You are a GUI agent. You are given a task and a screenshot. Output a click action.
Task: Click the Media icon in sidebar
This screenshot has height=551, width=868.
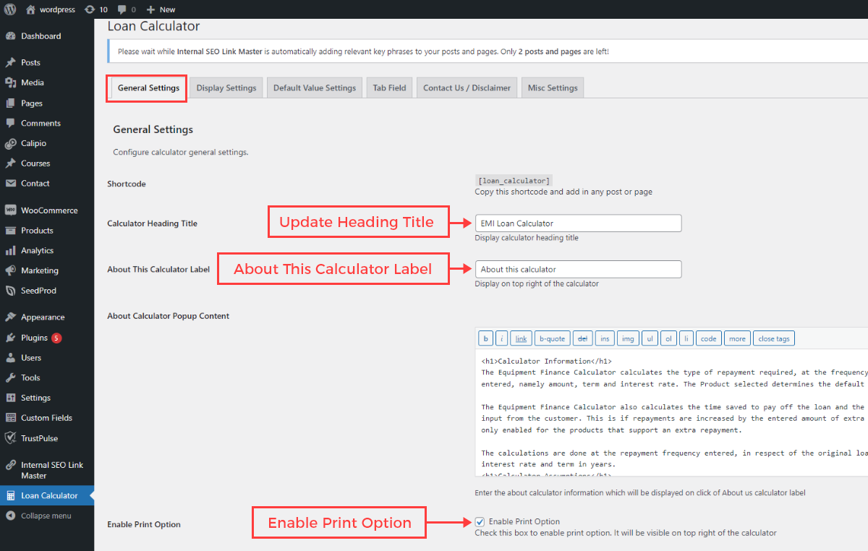[x=10, y=83]
